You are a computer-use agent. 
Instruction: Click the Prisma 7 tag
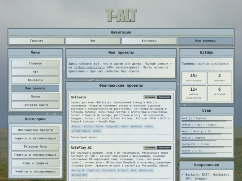[x=123, y=171]
